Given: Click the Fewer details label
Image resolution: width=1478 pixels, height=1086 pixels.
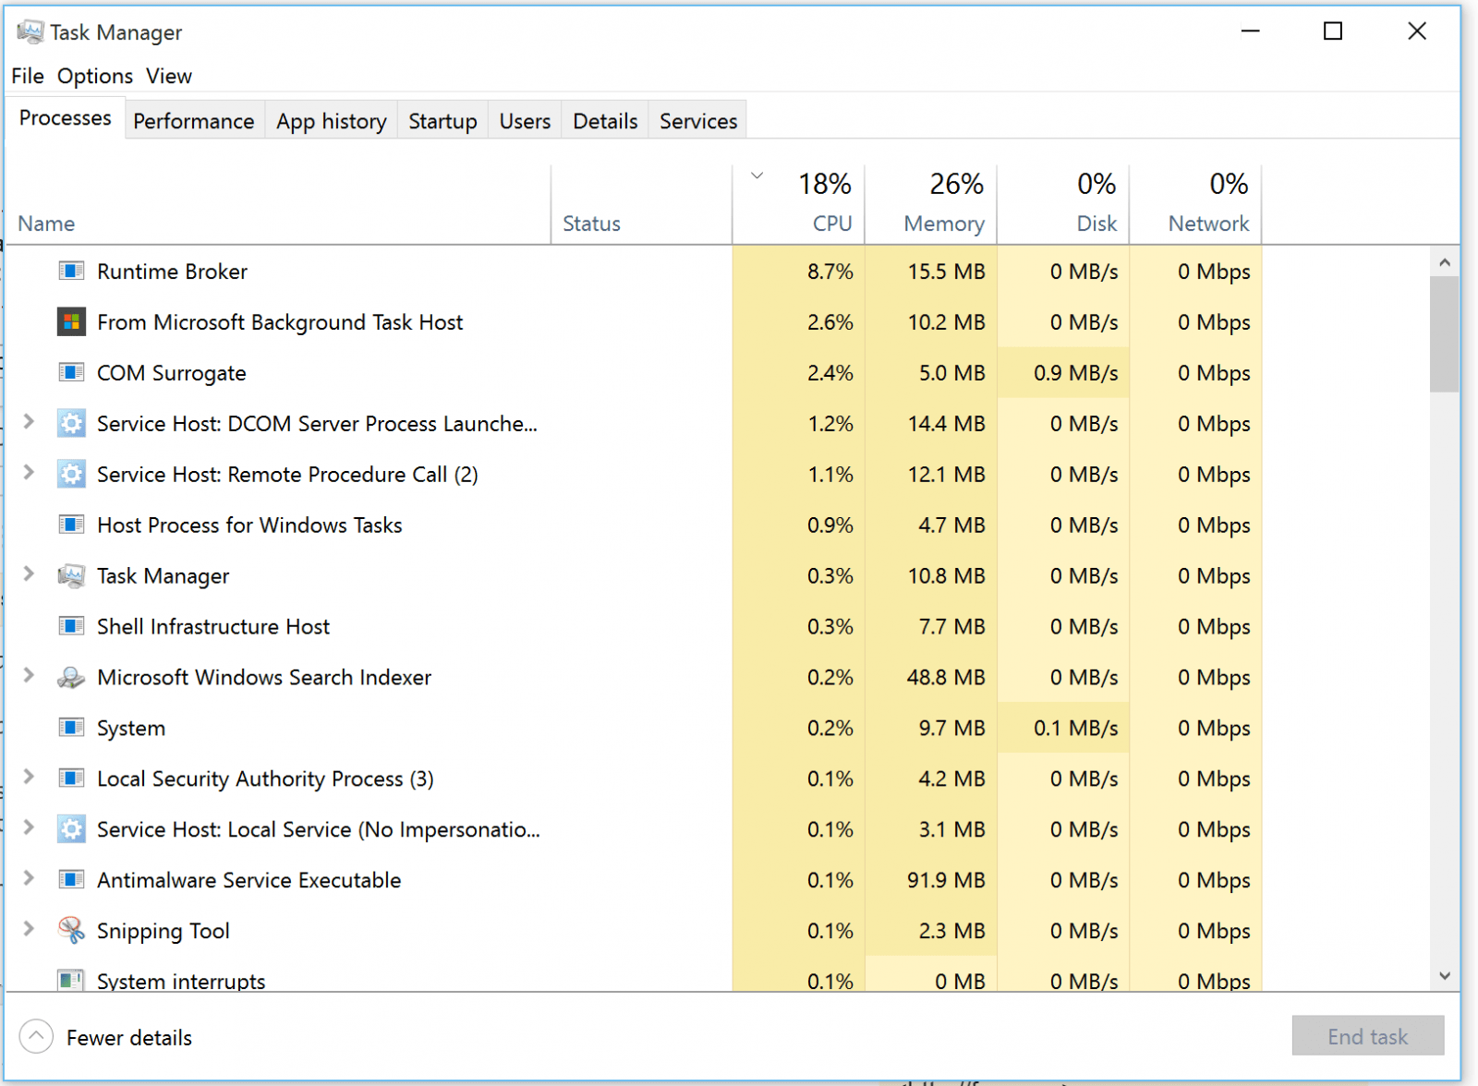Looking at the screenshot, I should click(x=129, y=1037).
